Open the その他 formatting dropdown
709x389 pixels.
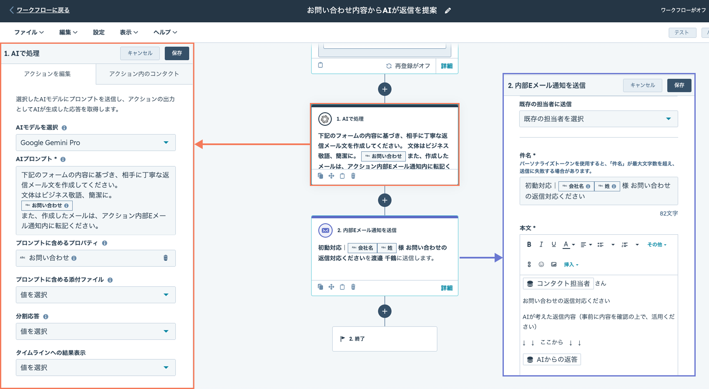coord(656,245)
